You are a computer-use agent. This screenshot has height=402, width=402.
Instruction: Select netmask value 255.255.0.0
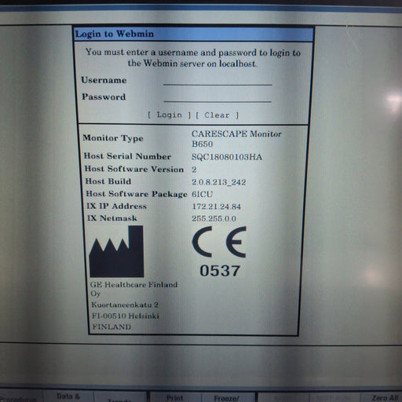(214, 218)
